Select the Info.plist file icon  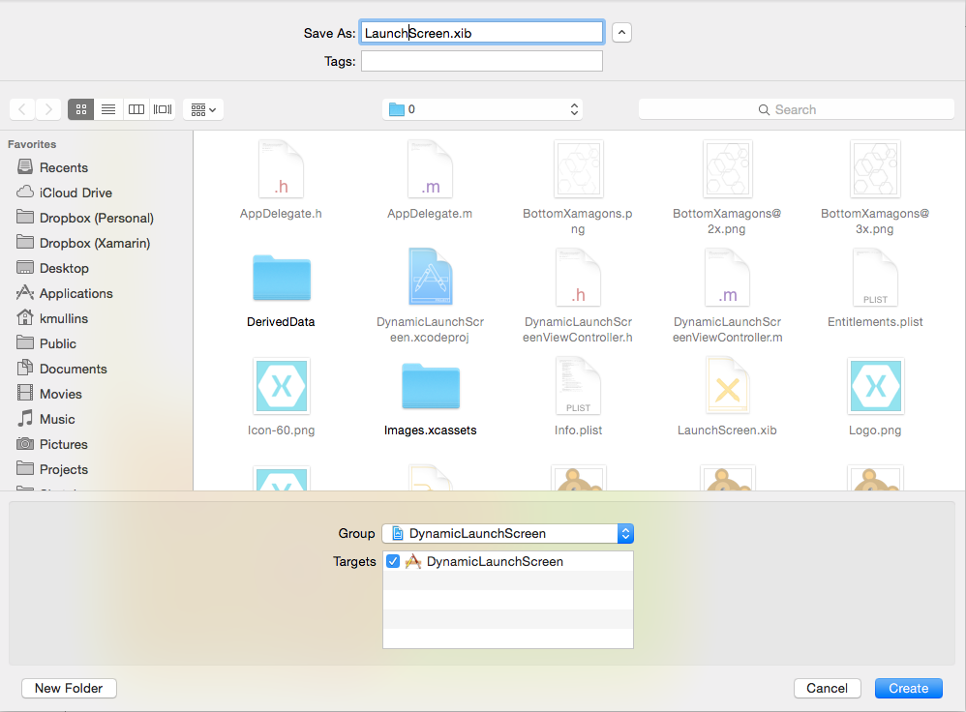[x=579, y=386]
